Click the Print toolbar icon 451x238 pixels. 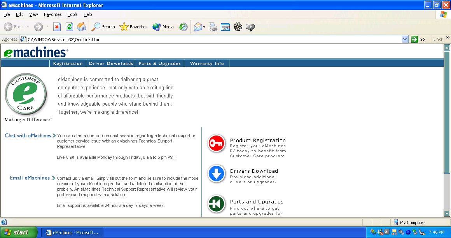[x=213, y=27]
